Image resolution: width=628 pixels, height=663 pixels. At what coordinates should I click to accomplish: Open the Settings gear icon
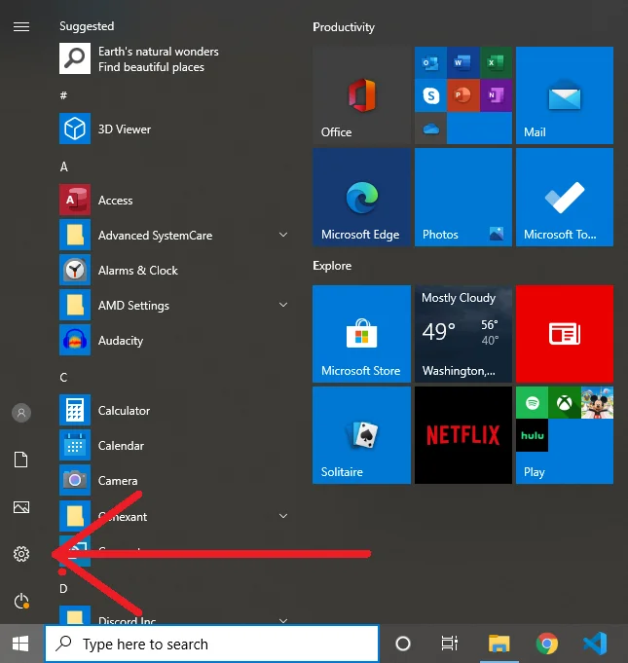click(21, 554)
